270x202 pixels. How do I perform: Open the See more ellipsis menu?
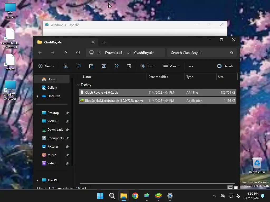pos(191,66)
